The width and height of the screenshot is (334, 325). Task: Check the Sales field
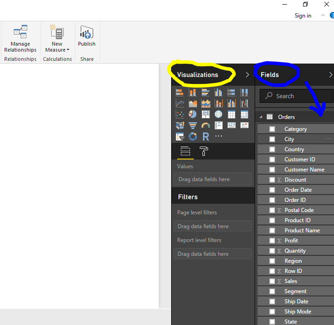(272, 281)
